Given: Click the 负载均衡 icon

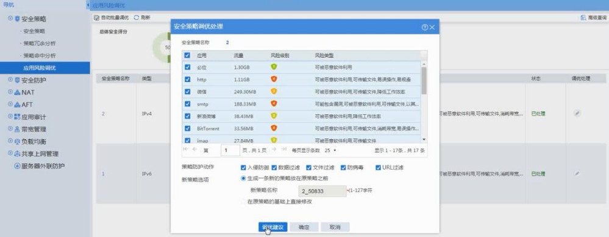Looking at the screenshot, I should (x=17, y=142).
